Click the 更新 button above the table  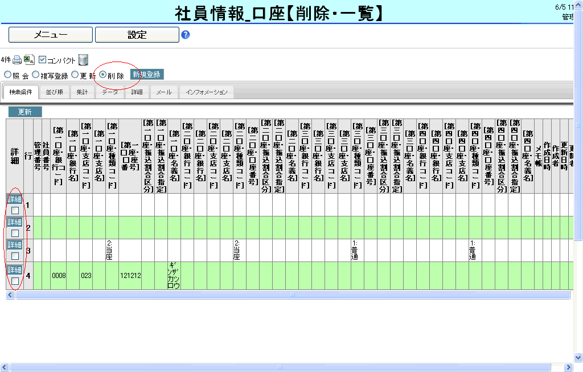(24, 112)
